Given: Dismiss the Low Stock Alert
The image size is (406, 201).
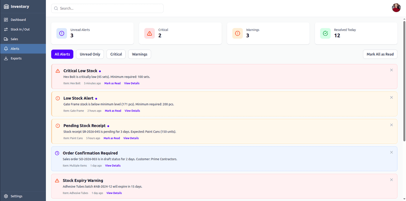Looking at the screenshot, I should (391, 97).
